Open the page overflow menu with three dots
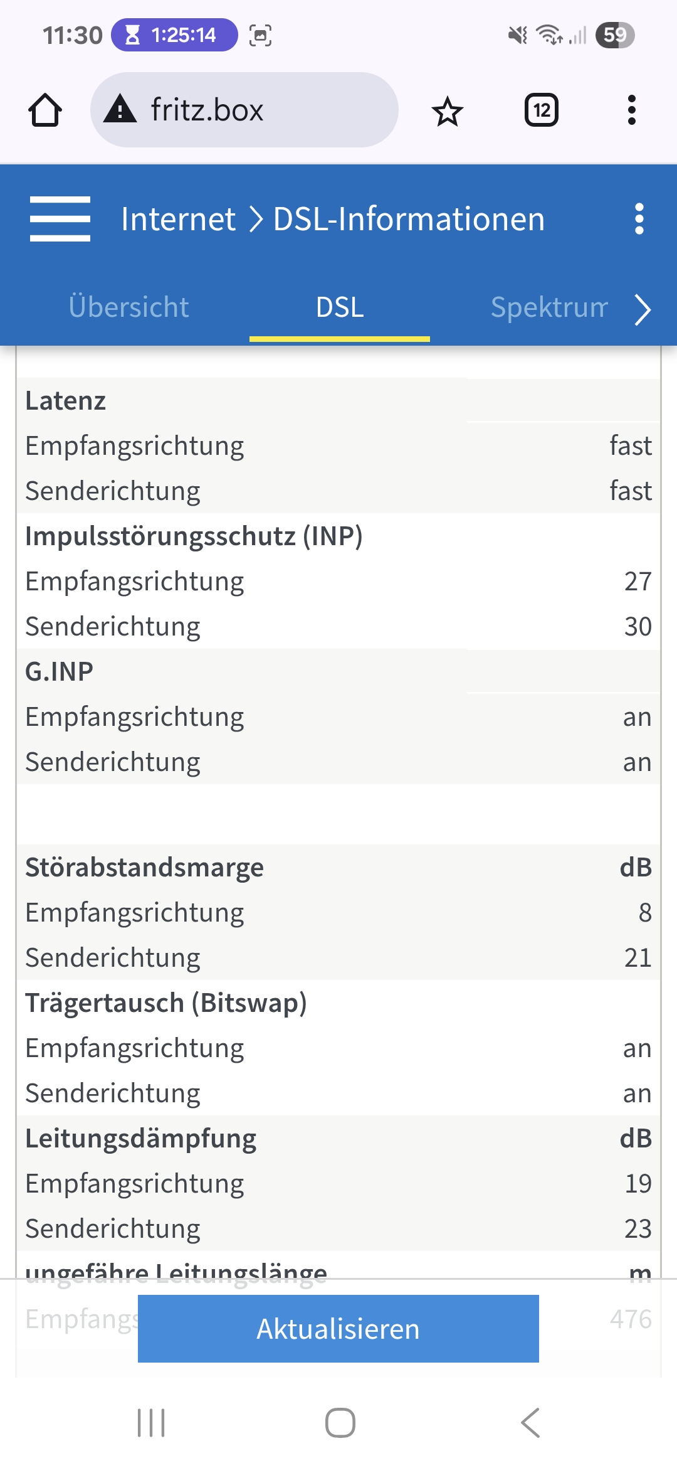 [638, 220]
